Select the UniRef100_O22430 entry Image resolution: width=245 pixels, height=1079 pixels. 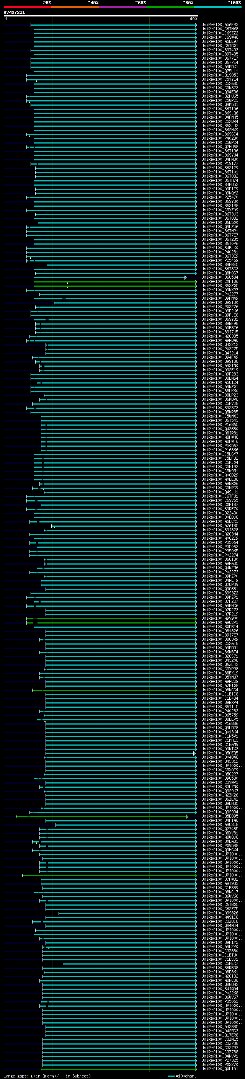point(219,513)
